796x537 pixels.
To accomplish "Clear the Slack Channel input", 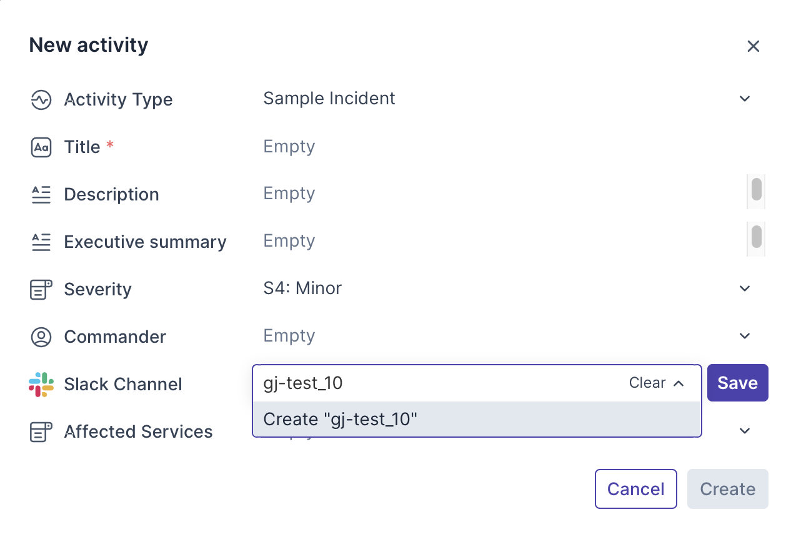I will (647, 383).
